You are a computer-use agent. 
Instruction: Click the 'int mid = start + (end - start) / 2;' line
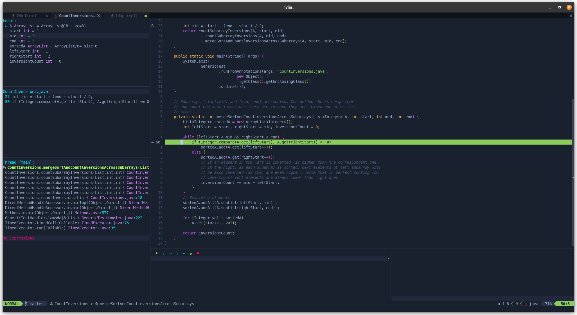point(223,26)
